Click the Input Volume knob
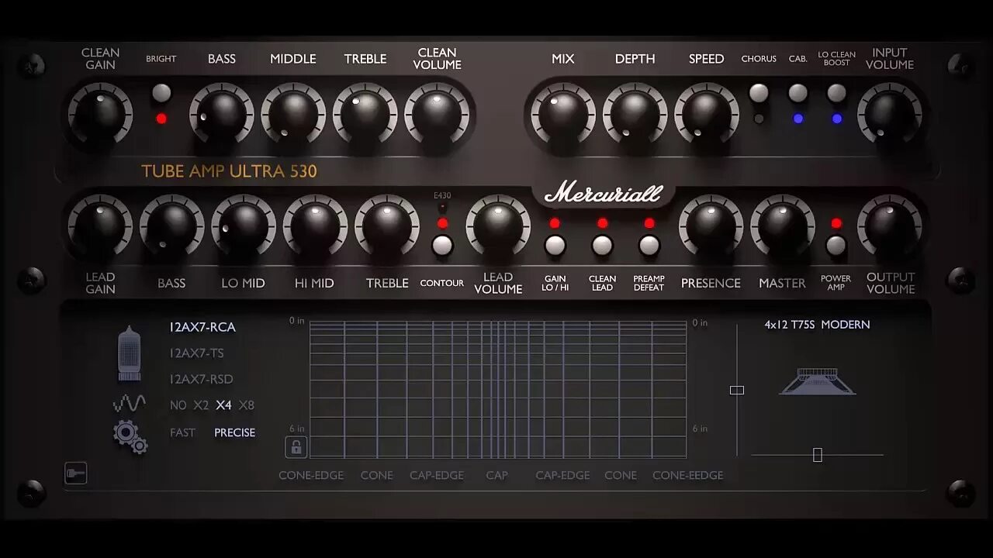This screenshot has height=558, width=993. pyautogui.click(x=890, y=115)
